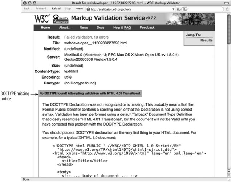
Task: Click the '<title>Title</title>' code line
Action: (x=85, y=161)
